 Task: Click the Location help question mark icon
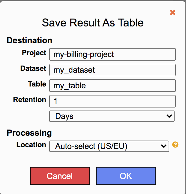pyautogui.click(x=175, y=145)
